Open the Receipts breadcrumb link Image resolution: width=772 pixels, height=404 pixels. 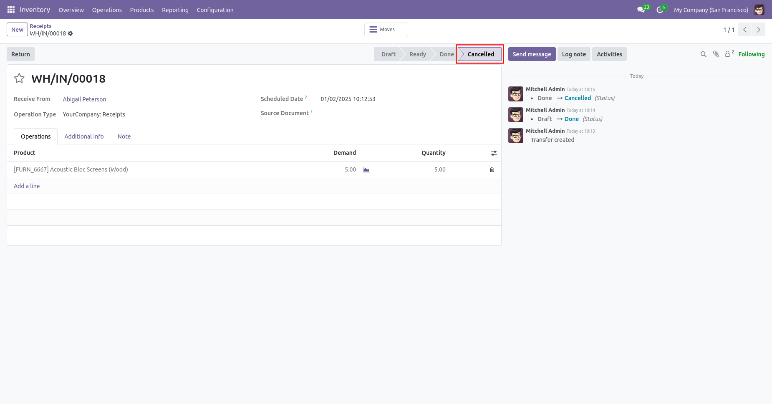40,26
